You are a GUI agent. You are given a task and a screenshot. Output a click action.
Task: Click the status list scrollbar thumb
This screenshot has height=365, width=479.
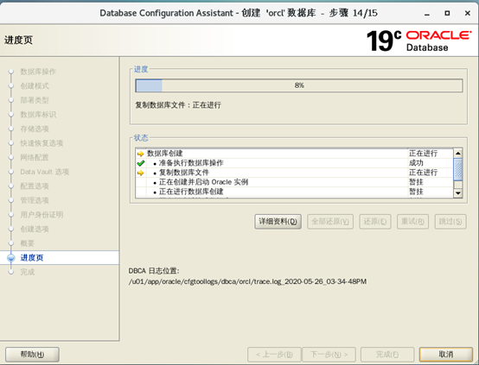tap(457, 169)
